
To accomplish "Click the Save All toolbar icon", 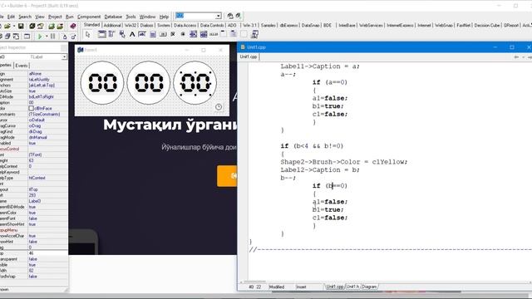I will point(32,26).
